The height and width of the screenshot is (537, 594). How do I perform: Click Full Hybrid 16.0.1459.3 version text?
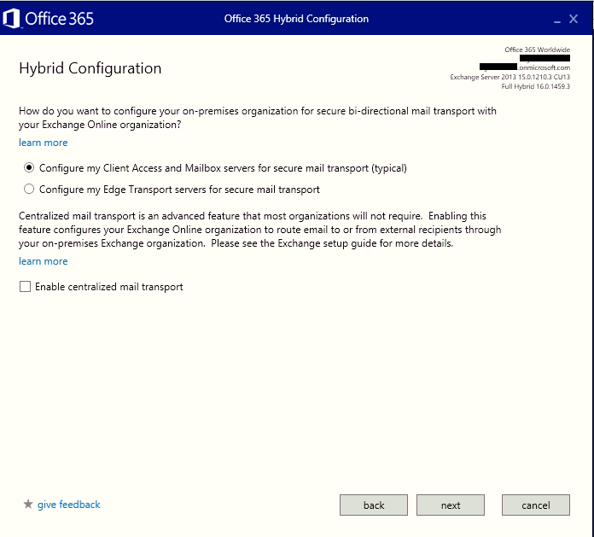click(536, 86)
